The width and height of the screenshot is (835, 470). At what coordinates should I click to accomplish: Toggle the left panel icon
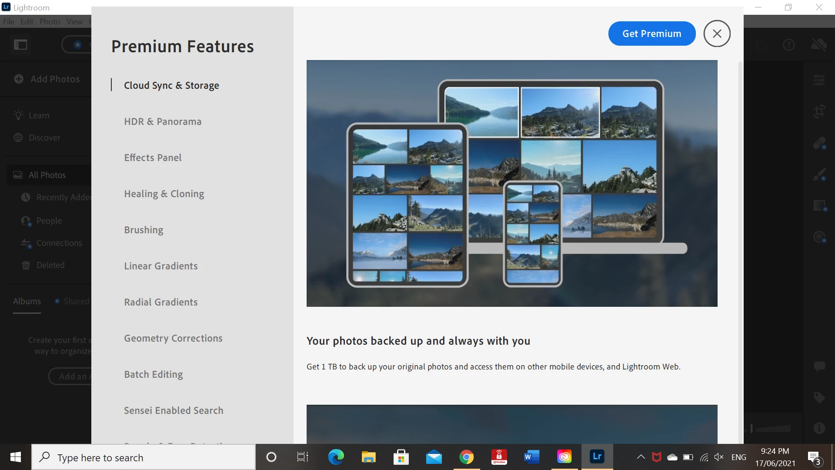20,44
